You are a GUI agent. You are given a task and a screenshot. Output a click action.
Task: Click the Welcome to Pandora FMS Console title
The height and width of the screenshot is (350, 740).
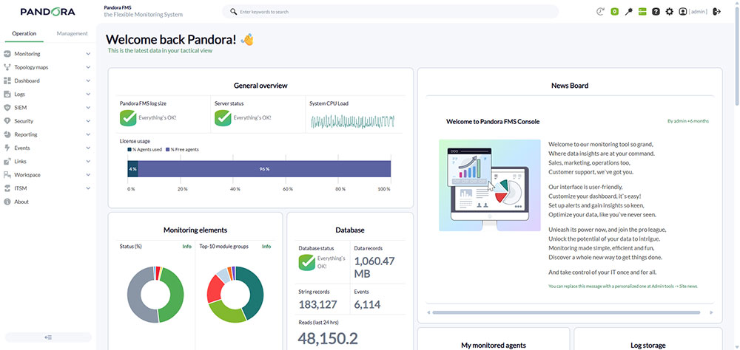[493, 122]
